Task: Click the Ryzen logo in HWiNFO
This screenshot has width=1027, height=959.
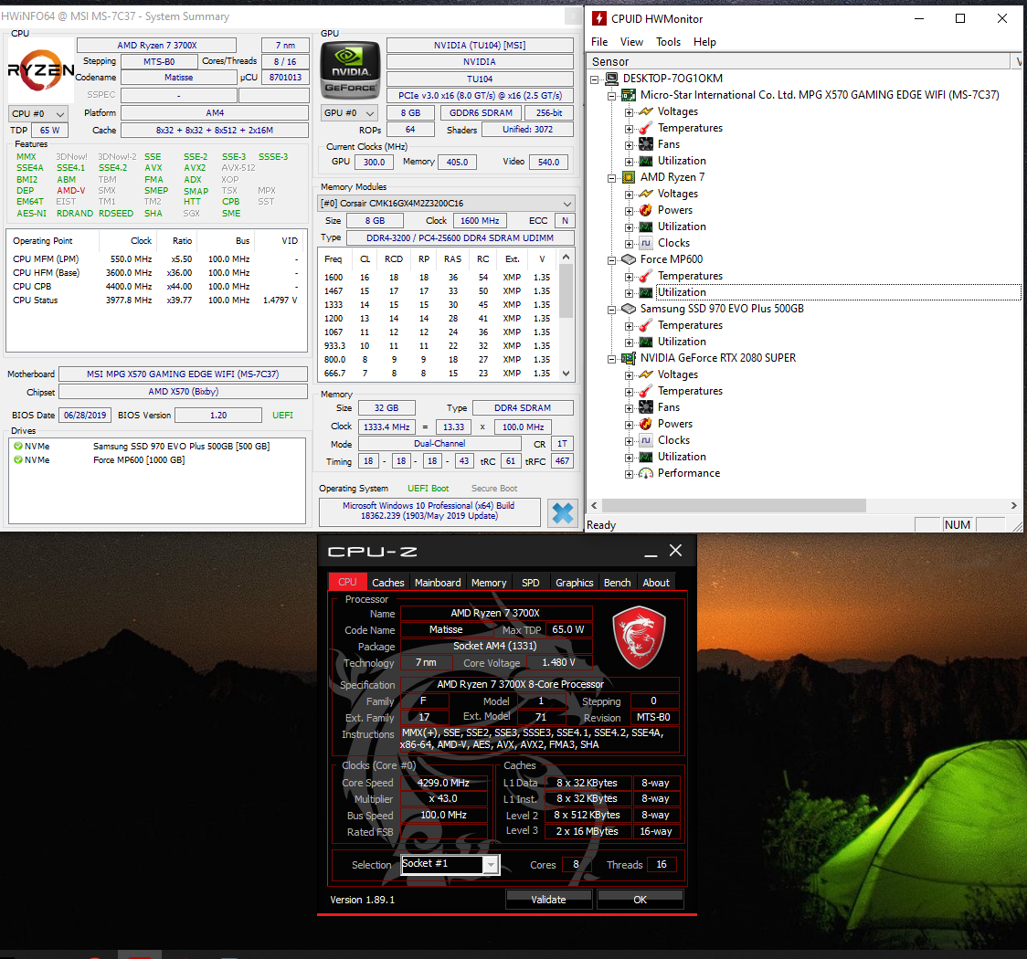Action: click(x=40, y=70)
